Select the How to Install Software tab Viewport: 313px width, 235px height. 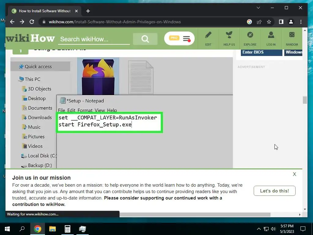tap(45, 11)
